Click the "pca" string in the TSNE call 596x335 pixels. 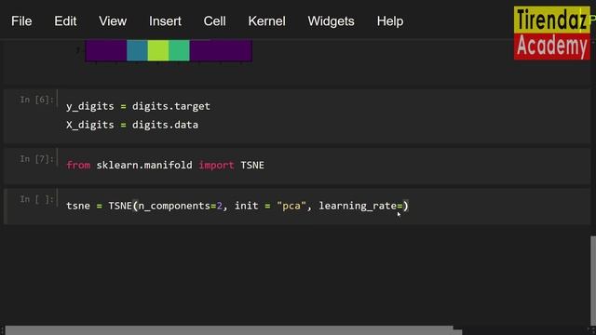coord(291,206)
